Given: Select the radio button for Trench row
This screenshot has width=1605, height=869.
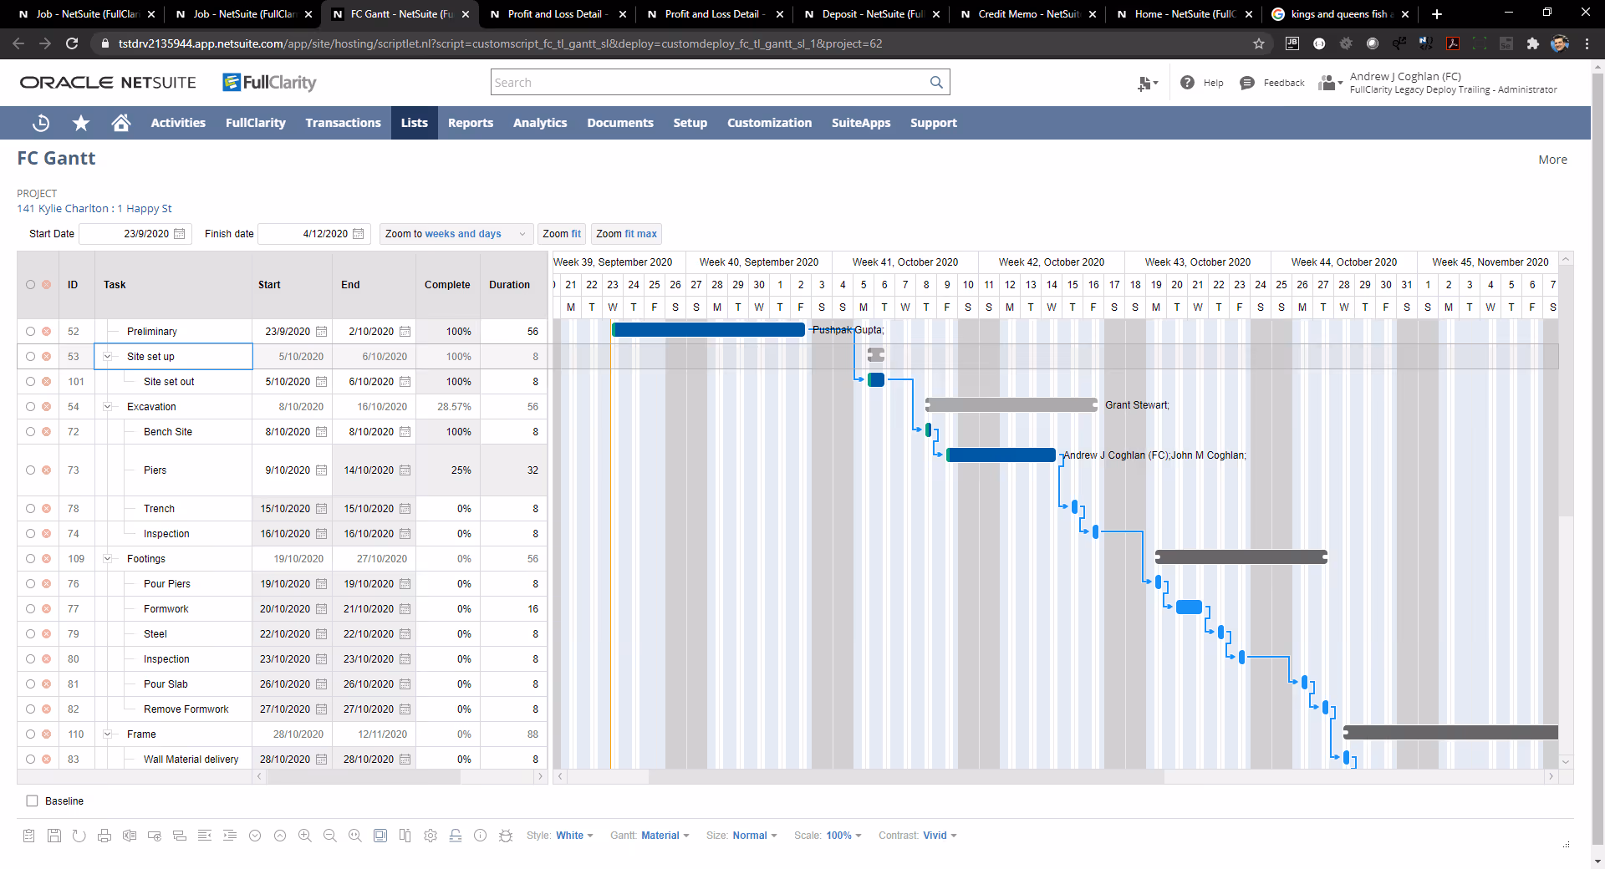Looking at the screenshot, I should (x=31, y=509).
